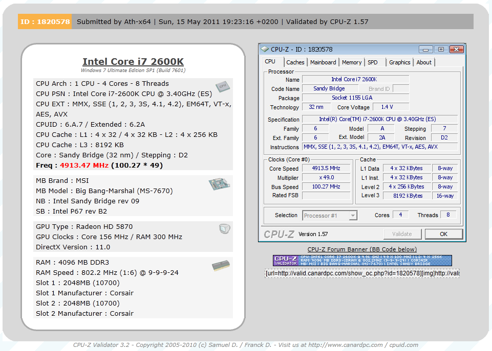Click the Bus Speed 100.27 MHz value
The image size is (492, 351).
pyautogui.click(x=326, y=186)
